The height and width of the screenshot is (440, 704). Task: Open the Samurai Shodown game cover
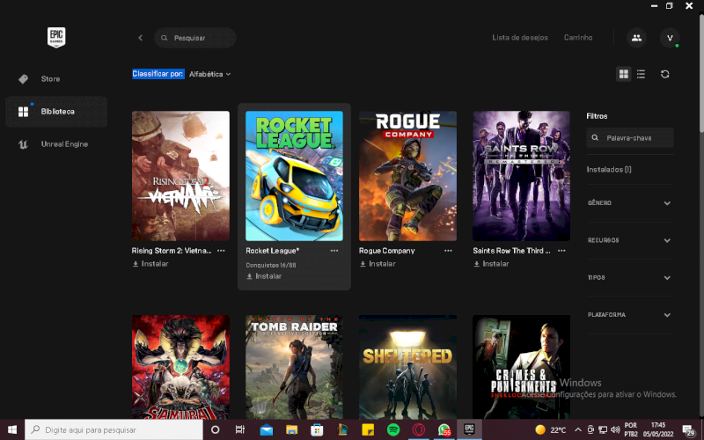tap(180, 367)
